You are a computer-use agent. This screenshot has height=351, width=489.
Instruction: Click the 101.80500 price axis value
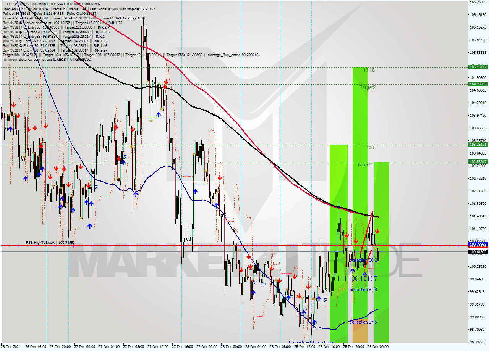(478, 204)
